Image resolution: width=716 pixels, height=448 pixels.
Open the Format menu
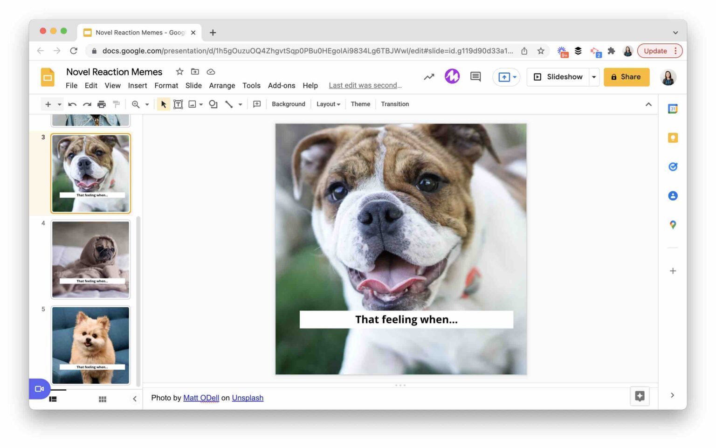(166, 85)
